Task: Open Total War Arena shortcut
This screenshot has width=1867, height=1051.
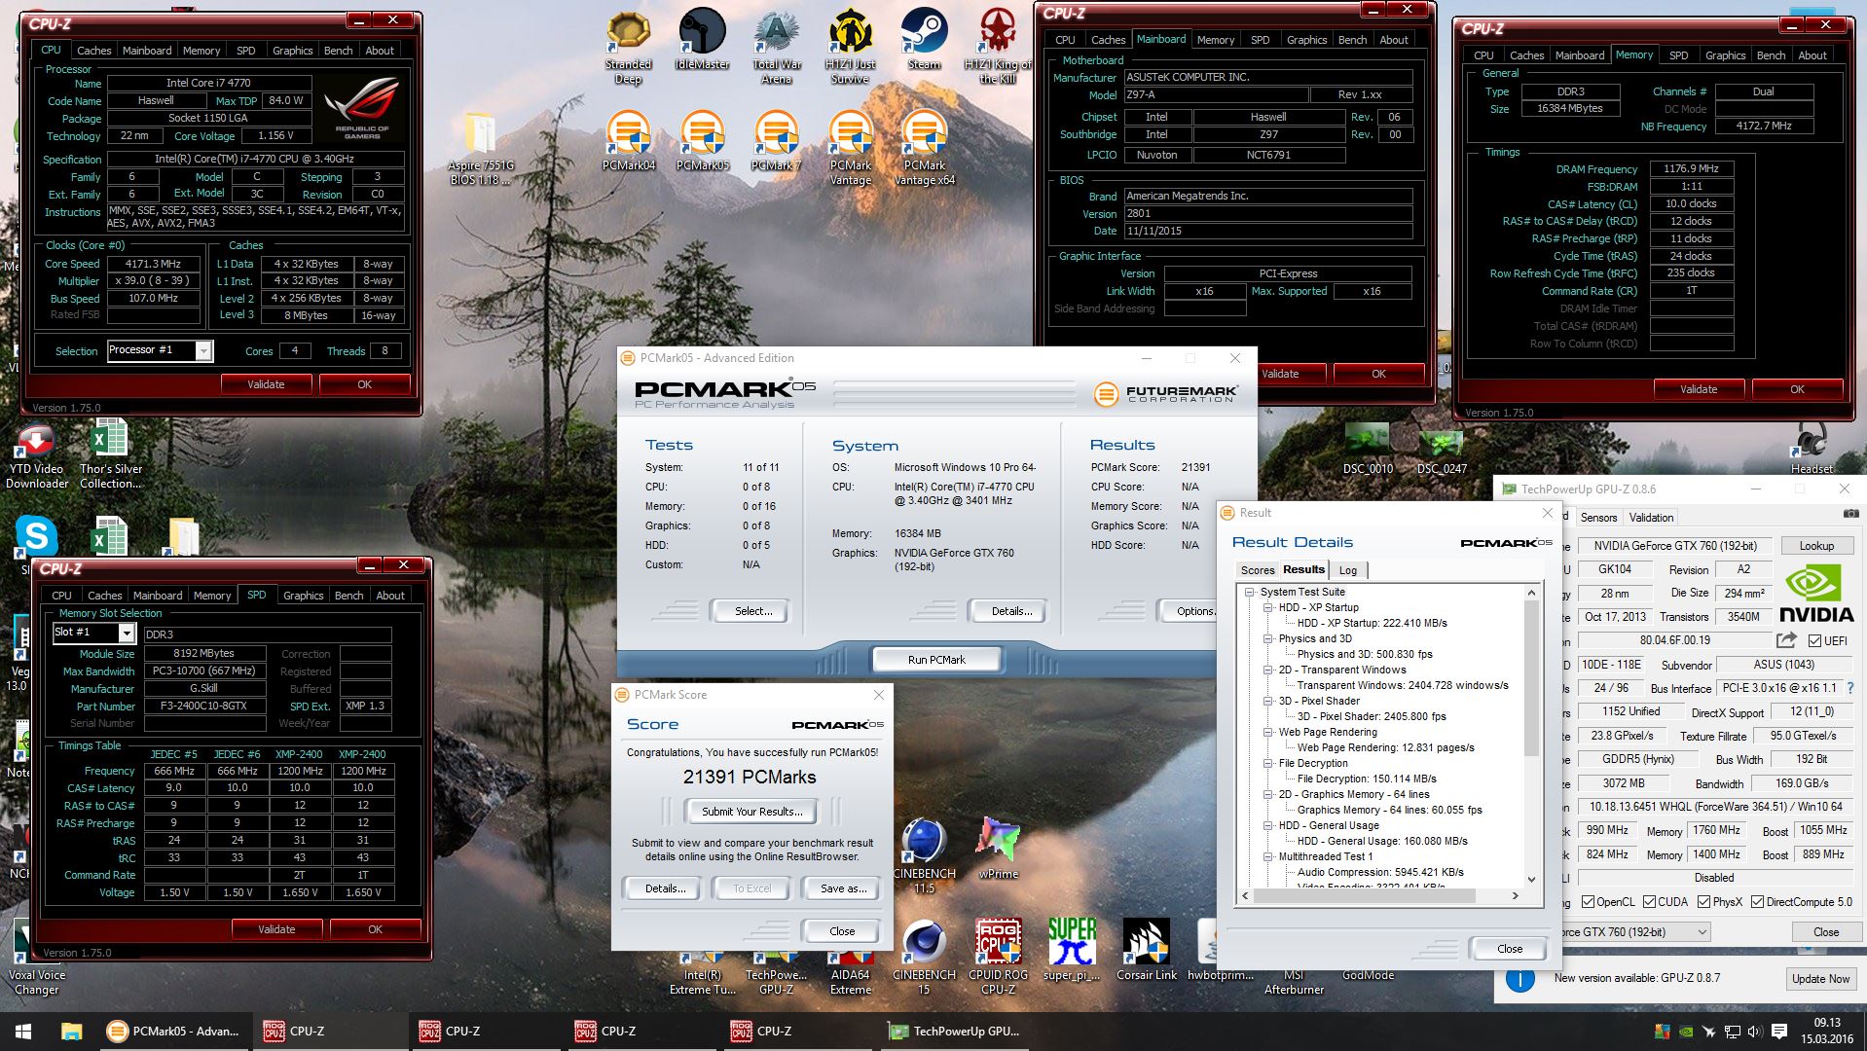Action: tap(777, 47)
